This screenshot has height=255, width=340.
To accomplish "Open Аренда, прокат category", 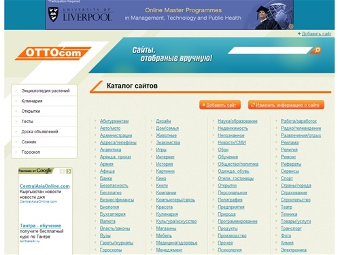I will [x=116, y=157].
